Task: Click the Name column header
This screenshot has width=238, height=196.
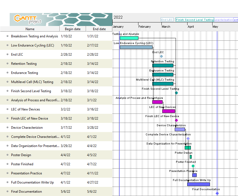Action: click(x=30, y=29)
